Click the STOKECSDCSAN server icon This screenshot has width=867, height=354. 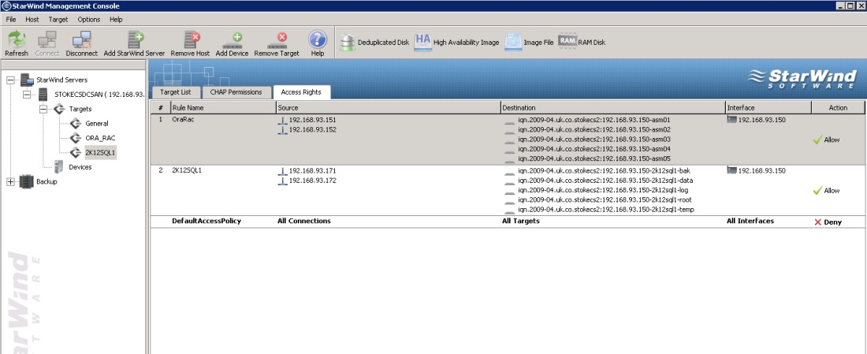[x=43, y=95]
